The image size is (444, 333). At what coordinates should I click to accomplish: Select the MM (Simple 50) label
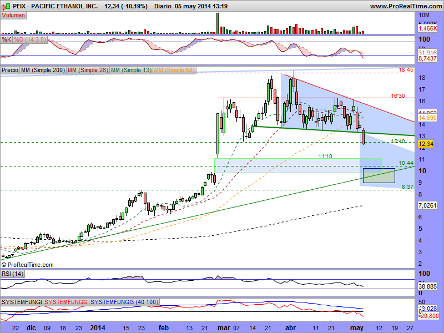coord(174,70)
